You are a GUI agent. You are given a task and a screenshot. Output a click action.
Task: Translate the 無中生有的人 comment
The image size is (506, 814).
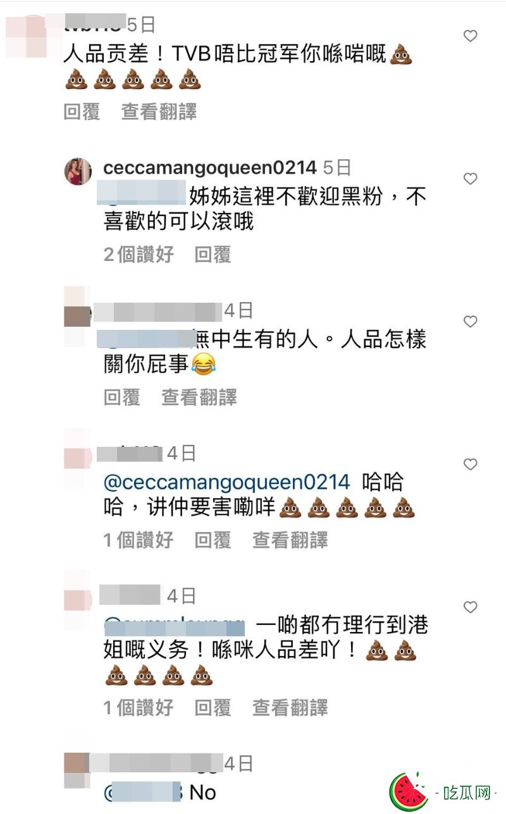tap(199, 398)
